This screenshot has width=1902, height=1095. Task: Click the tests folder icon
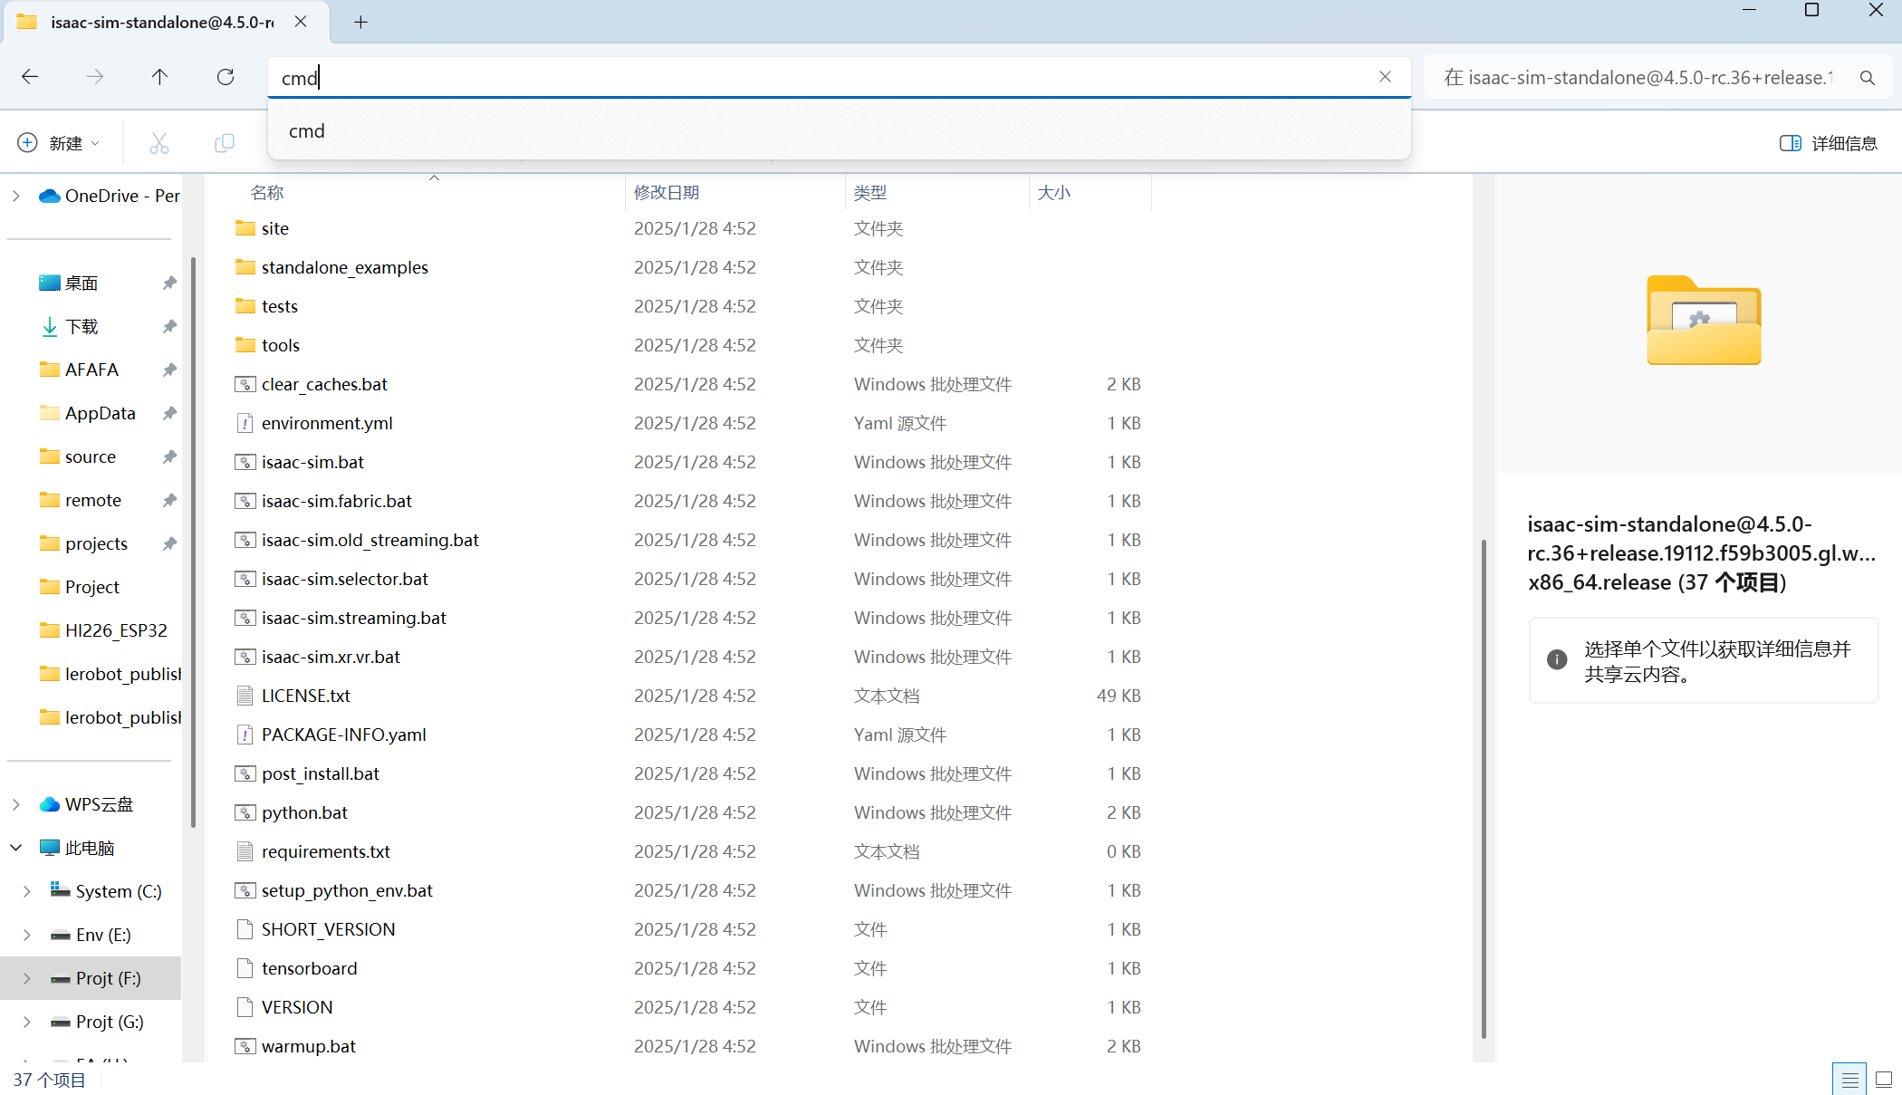point(245,306)
